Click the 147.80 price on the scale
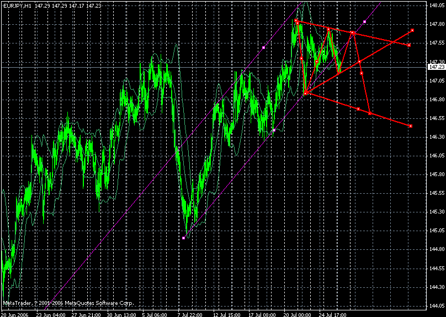 click(436, 24)
